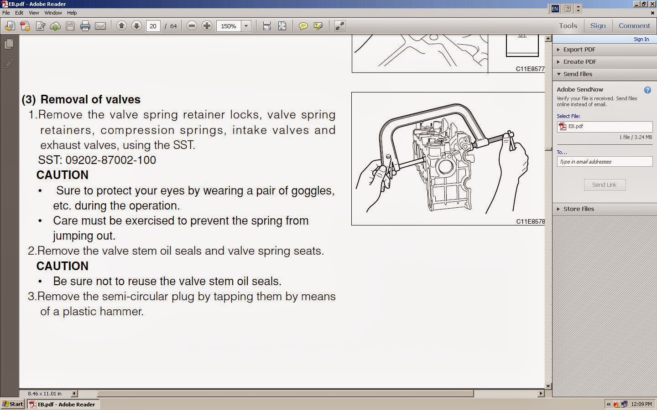657x410 pixels.
Task: Open the Attachments paperclip sidebar icon
Action: click(9, 64)
